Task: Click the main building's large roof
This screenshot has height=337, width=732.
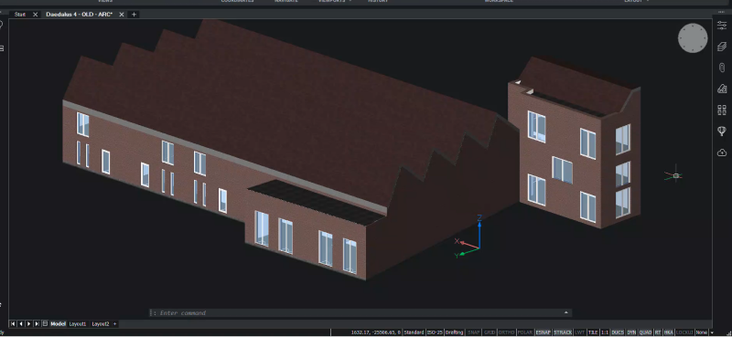Action: [280, 111]
